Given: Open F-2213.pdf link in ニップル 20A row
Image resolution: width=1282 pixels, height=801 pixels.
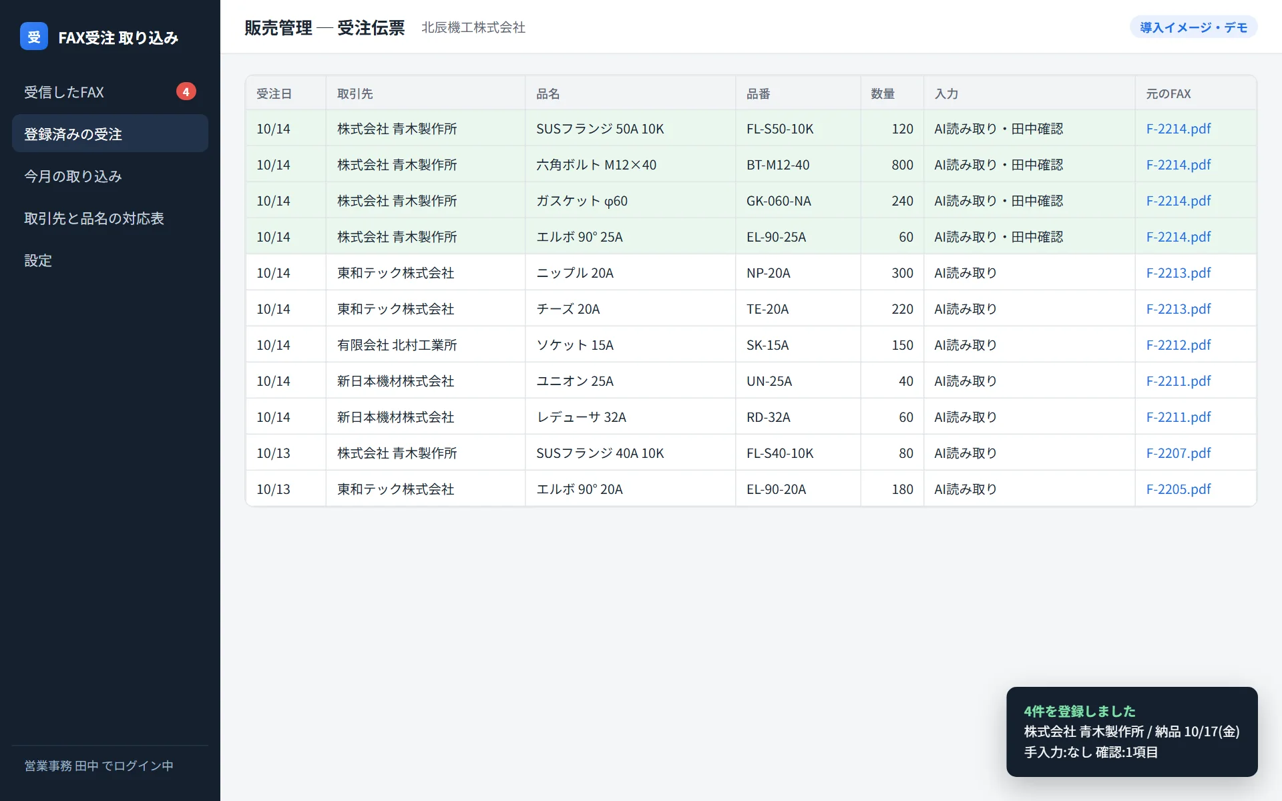Looking at the screenshot, I should 1179,273.
